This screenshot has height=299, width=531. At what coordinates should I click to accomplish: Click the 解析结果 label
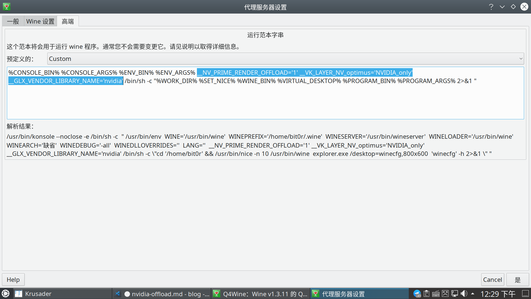coord(20,127)
